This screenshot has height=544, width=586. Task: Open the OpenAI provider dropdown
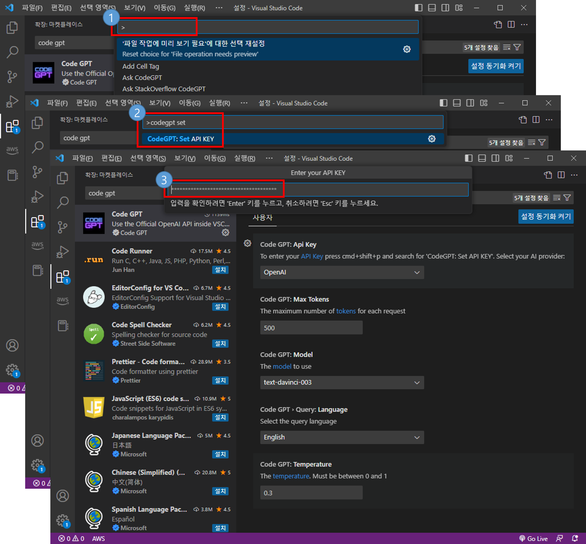[x=342, y=272]
